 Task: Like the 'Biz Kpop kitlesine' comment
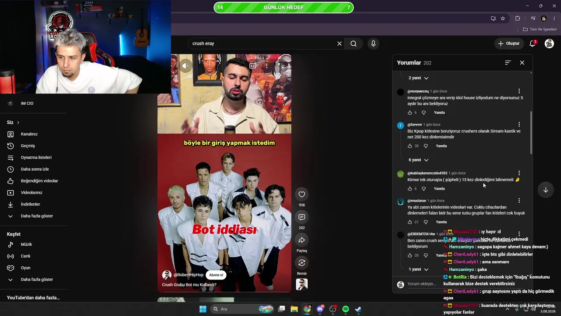[410, 146]
